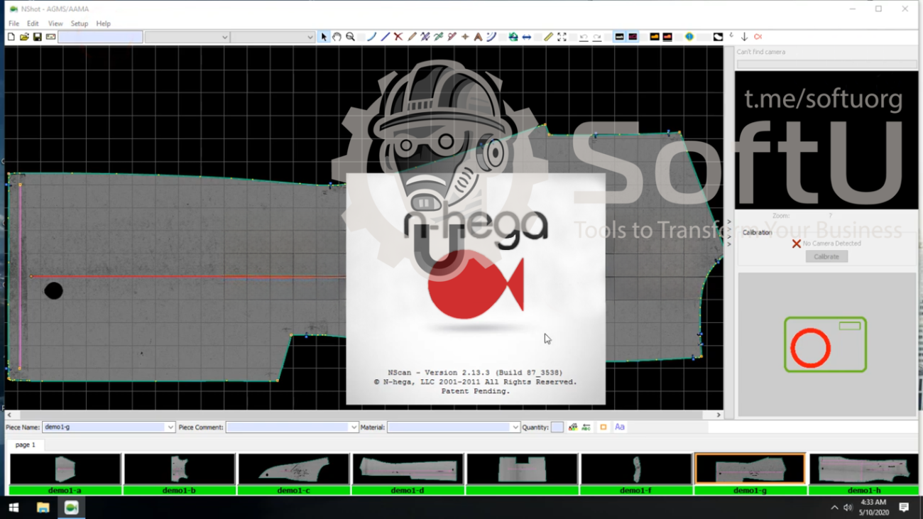This screenshot has height=519, width=923.
Task: Click the blue text field in toolbar
Action: click(x=100, y=37)
